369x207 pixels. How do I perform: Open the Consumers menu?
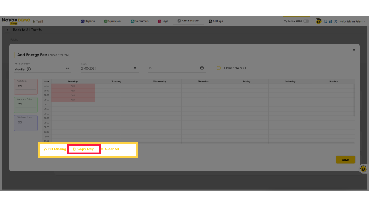pyautogui.click(x=140, y=21)
